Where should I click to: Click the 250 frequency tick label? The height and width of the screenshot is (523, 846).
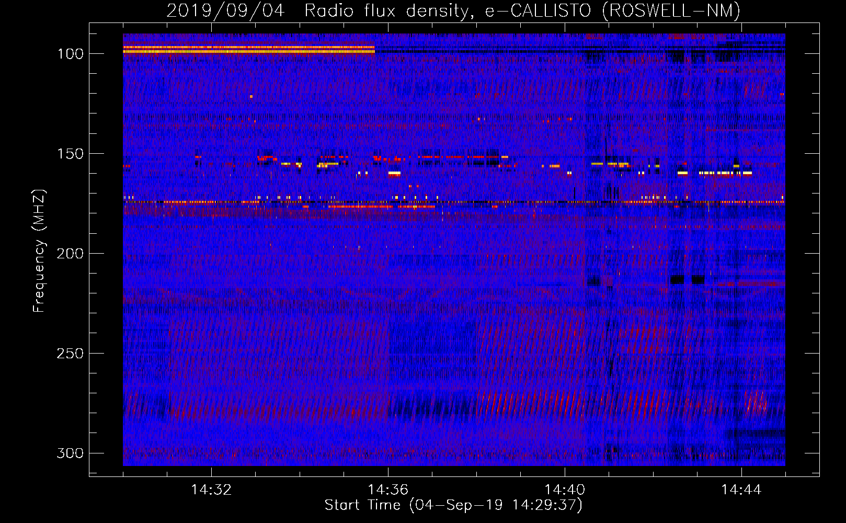pos(70,354)
